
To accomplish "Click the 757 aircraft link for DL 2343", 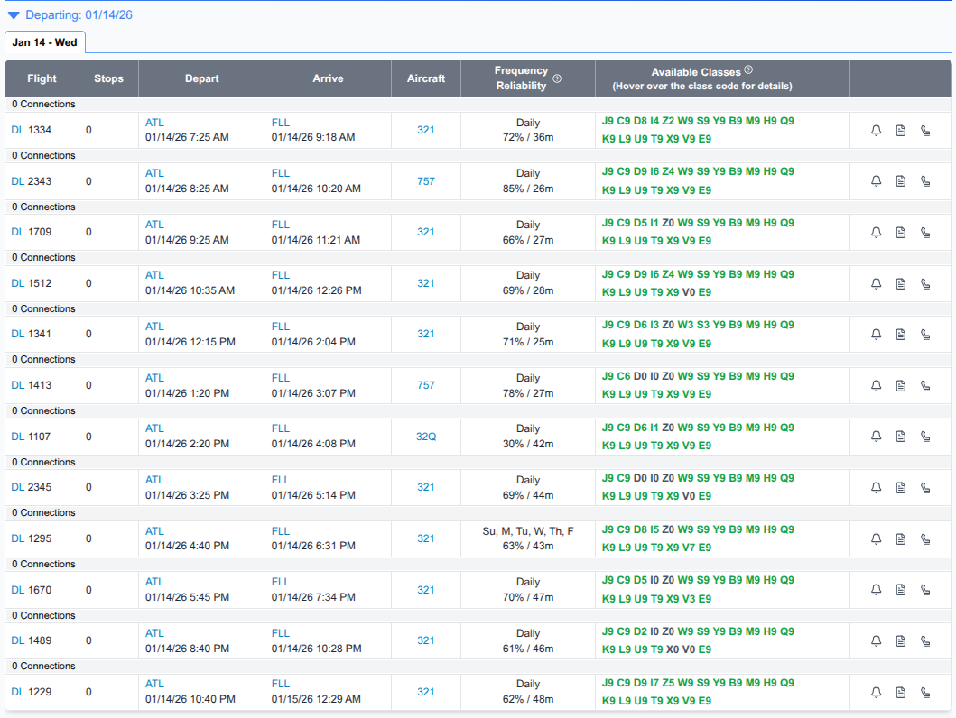I will tap(425, 180).
